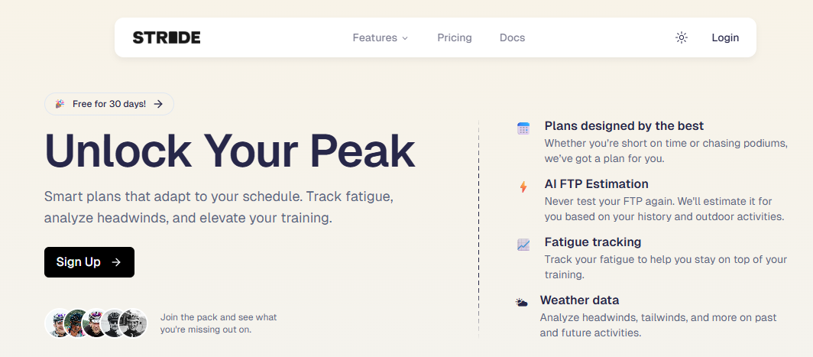
Task: Go to Docs in navigation
Action: tap(512, 37)
